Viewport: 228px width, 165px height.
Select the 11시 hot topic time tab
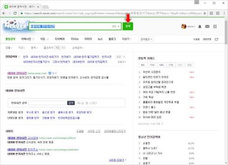point(152,65)
